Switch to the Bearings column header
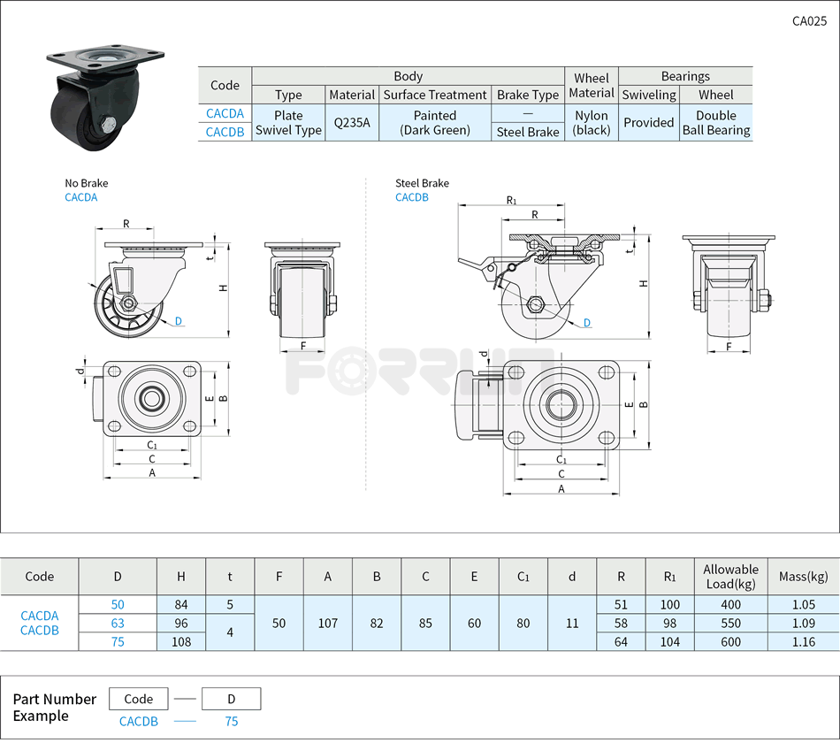This screenshot has height=743, width=840. click(685, 76)
